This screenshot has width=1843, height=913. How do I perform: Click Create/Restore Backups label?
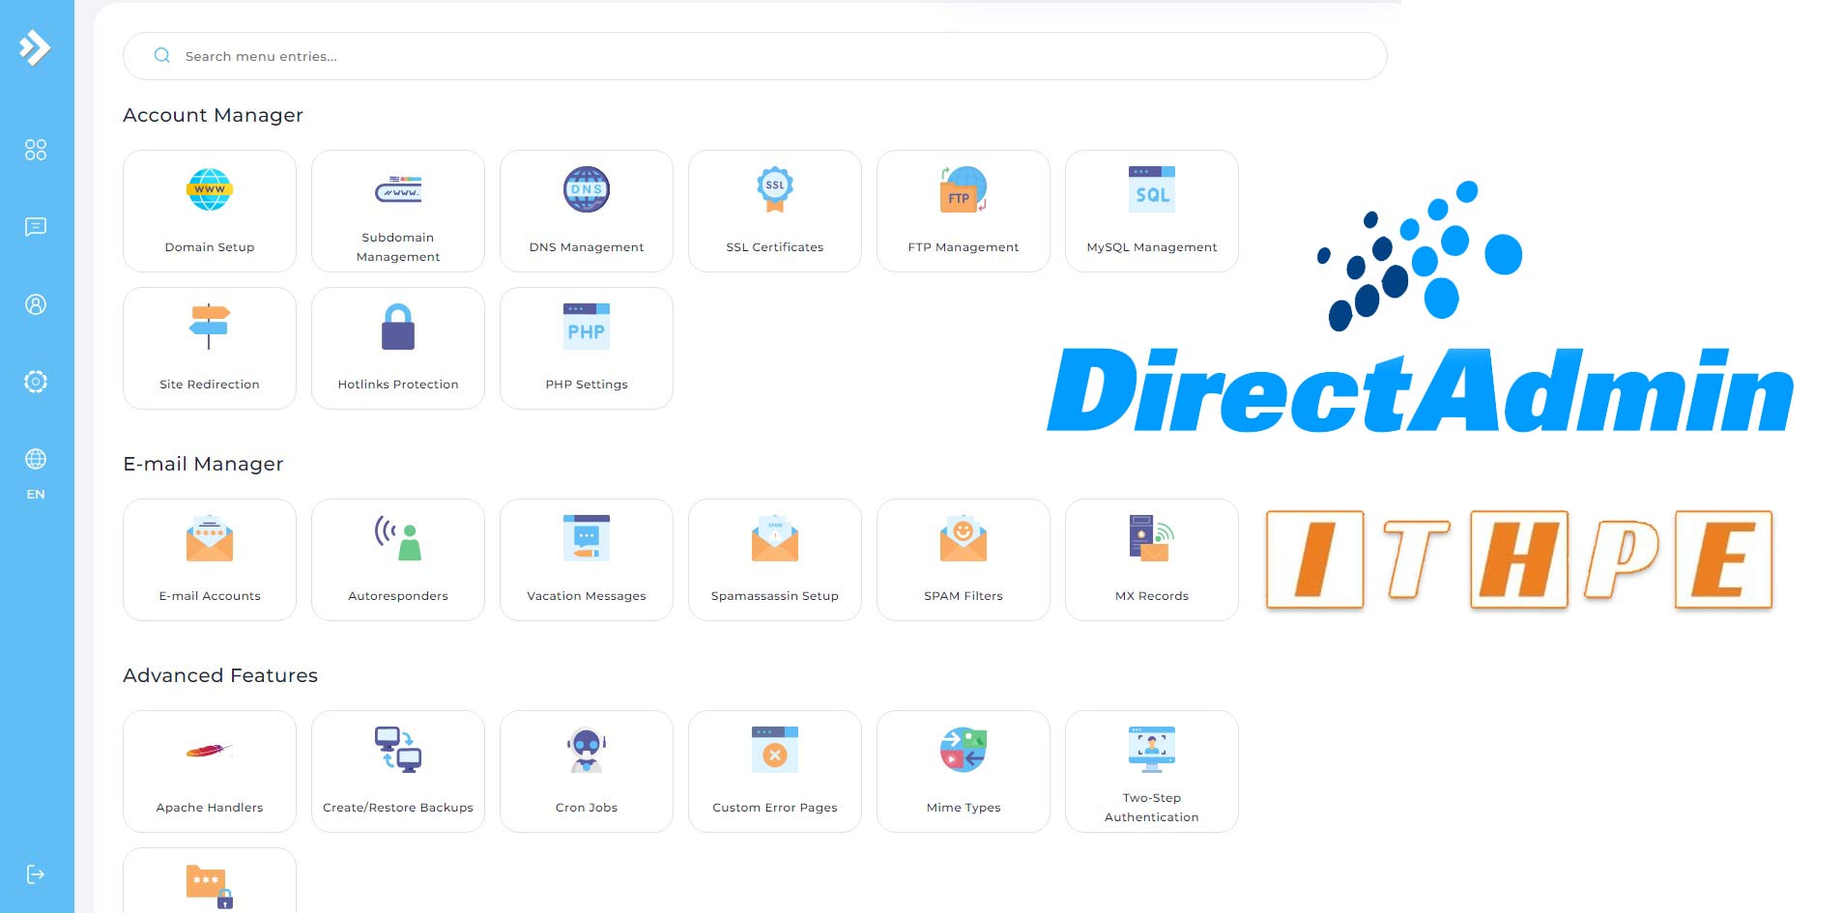click(x=398, y=808)
